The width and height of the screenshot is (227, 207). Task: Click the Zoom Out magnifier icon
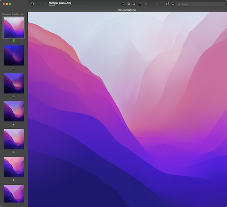pyautogui.click(x=129, y=4)
